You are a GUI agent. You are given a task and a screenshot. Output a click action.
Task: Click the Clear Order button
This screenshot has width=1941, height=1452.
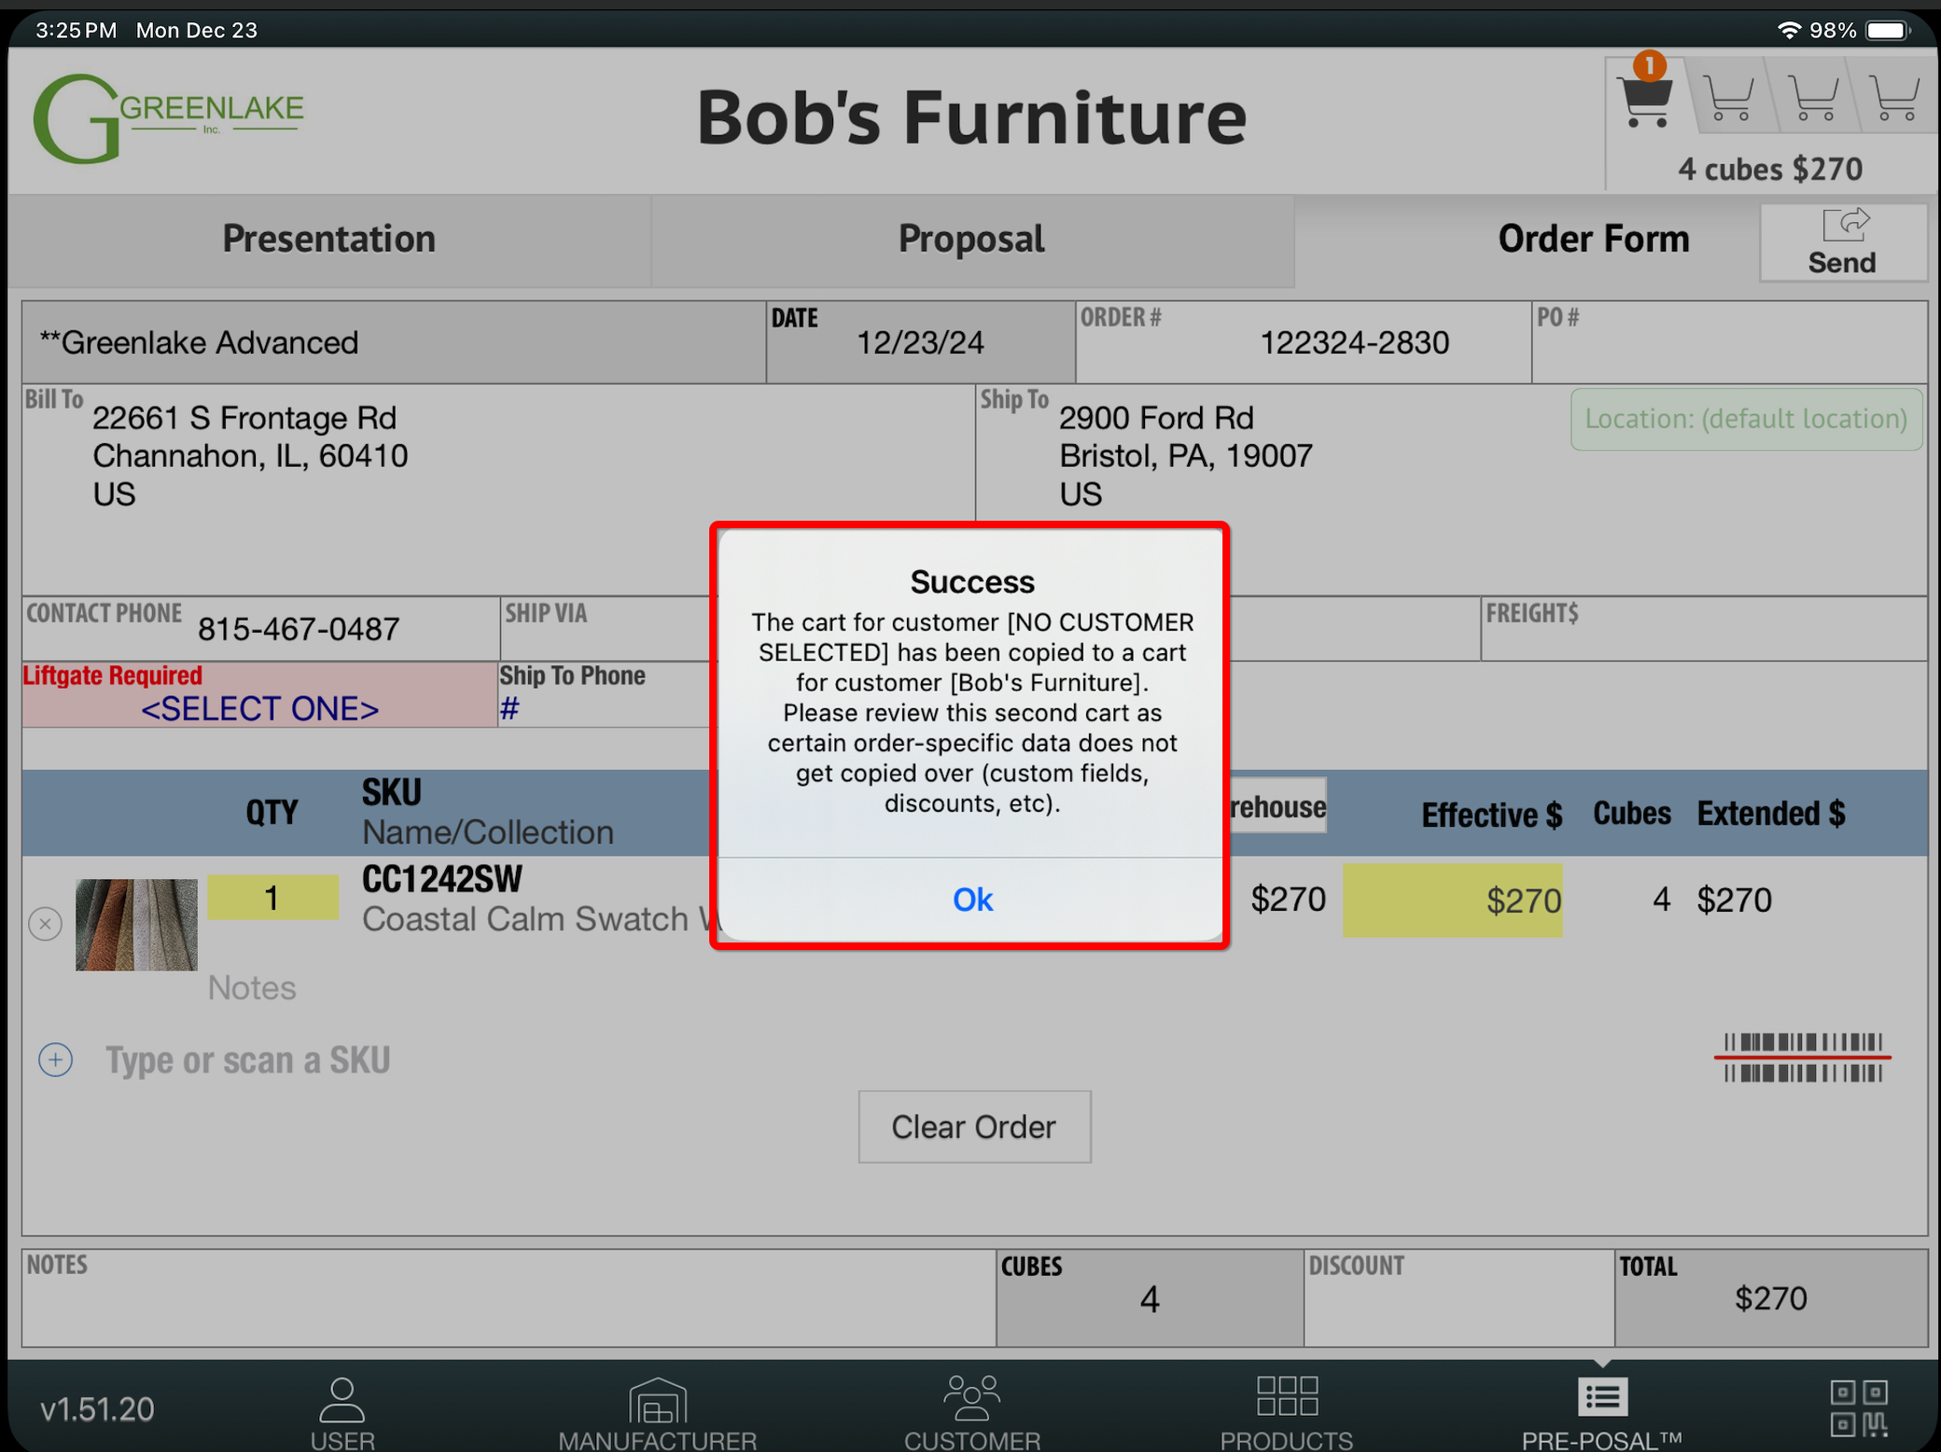click(x=973, y=1126)
